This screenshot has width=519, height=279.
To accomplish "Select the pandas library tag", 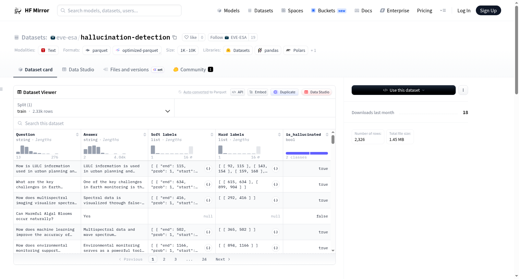I will (x=268, y=50).
